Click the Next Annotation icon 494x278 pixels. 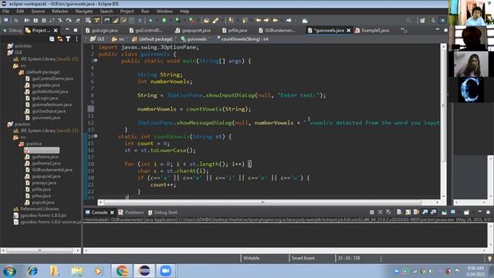pos(231,21)
